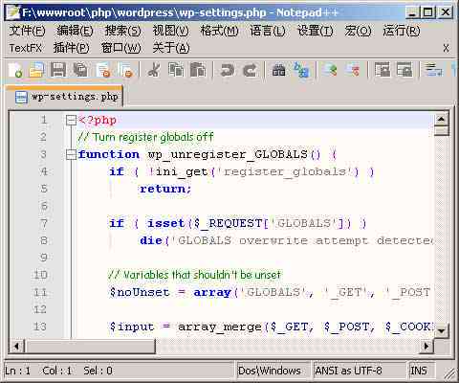Screen dimensions: 459x383
Task: Click line number 13 in margin
Action: pyautogui.click(x=40, y=327)
